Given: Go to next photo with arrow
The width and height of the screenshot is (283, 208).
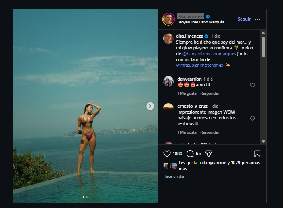Looking at the screenshot, I should coord(150,106).
